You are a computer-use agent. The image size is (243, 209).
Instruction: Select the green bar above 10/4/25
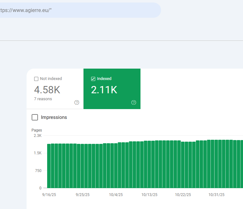click(116, 166)
